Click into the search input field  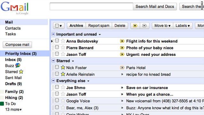click(91, 6)
